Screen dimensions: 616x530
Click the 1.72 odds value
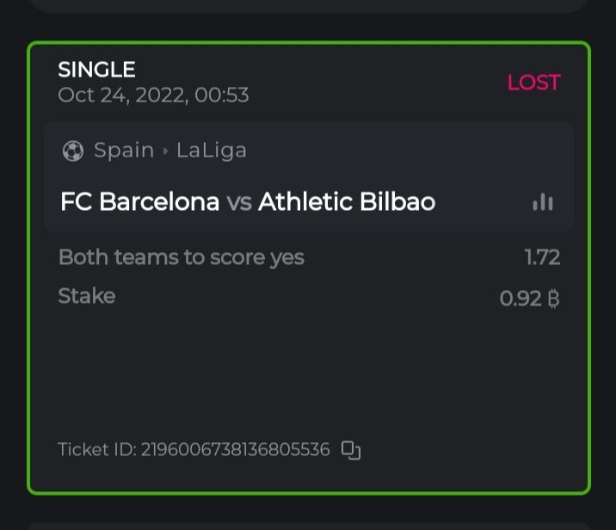(542, 256)
